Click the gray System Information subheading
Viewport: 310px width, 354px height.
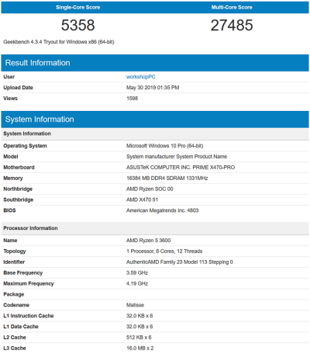pyautogui.click(x=155, y=134)
